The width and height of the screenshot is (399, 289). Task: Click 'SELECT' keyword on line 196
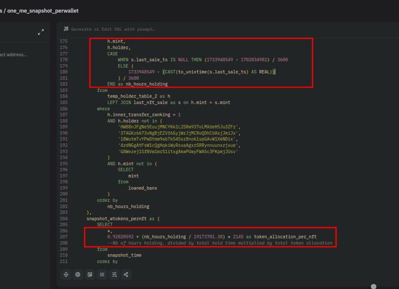[125, 170]
